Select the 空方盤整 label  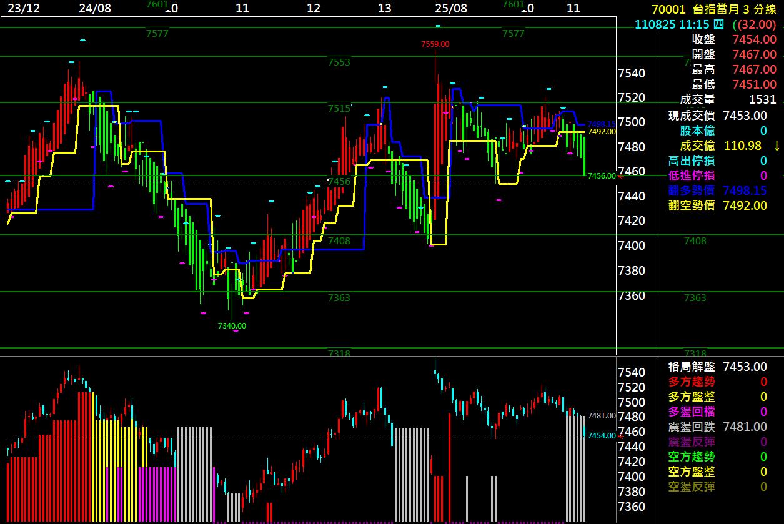pyautogui.click(x=692, y=472)
